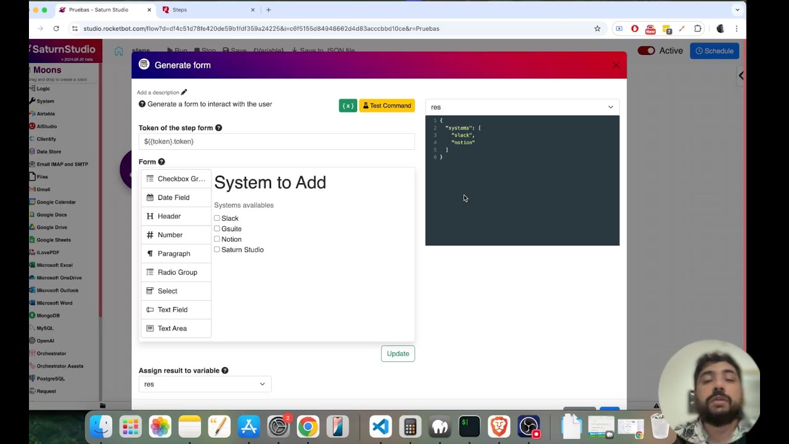
Task: Go to the home icon in SaturnStudio toolbar
Action: coord(119,51)
